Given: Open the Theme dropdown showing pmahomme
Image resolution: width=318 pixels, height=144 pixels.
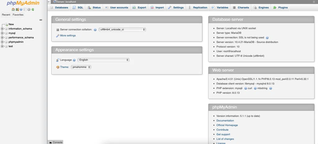Looking at the screenshot, I should point(81,67).
